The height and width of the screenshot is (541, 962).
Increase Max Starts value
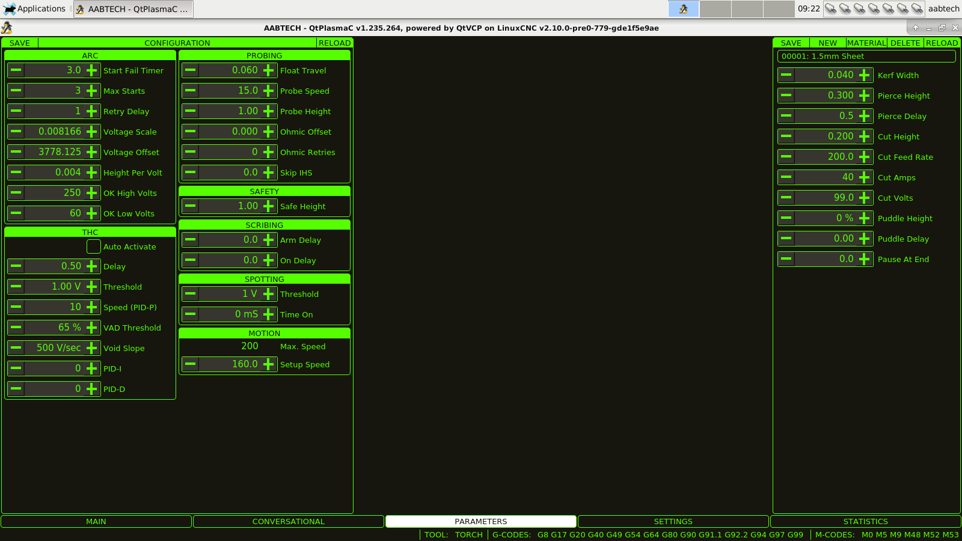[92, 91]
